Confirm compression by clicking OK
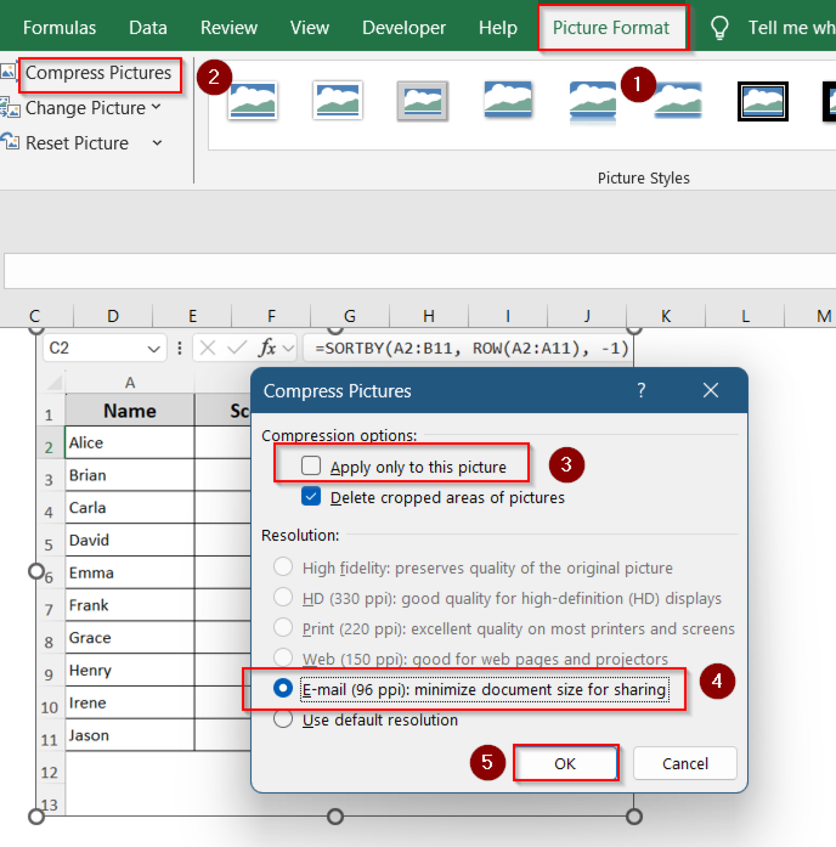The height and width of the screenshot is (847, 836). coord(565,764)
